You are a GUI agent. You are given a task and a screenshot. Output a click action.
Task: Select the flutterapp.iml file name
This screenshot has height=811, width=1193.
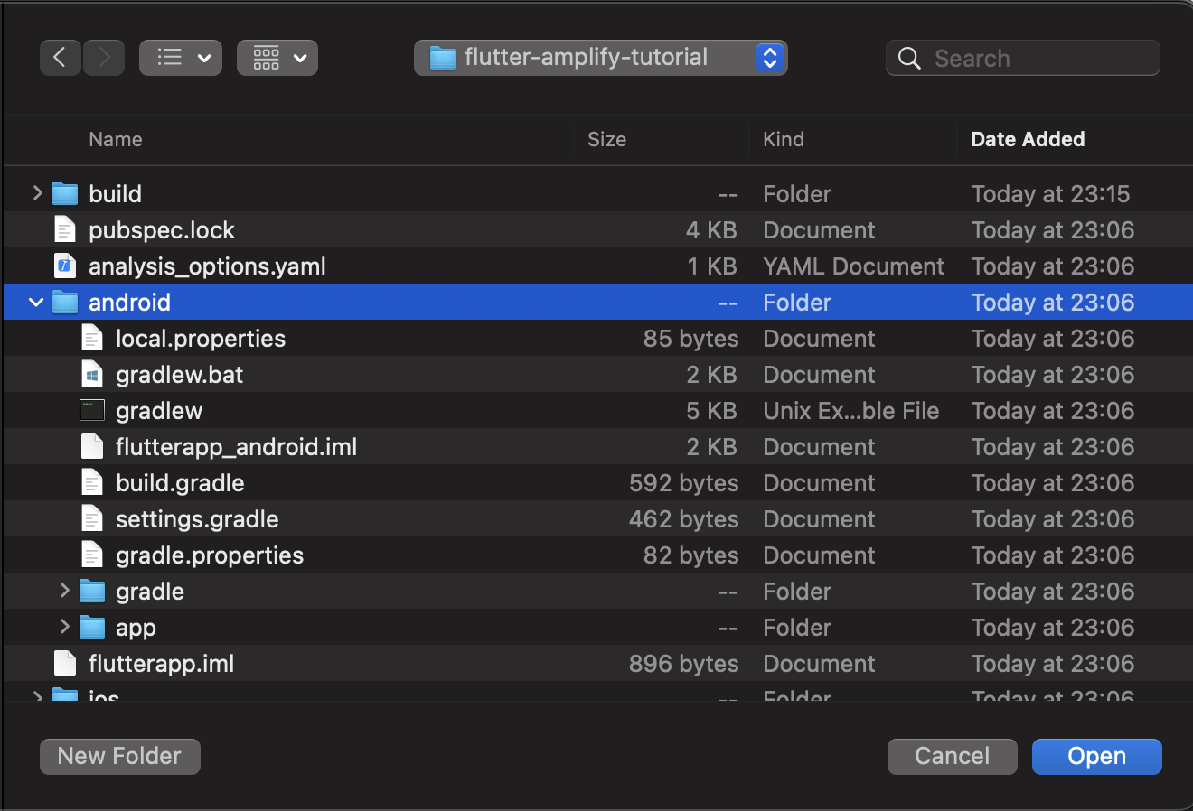(162, 663)
